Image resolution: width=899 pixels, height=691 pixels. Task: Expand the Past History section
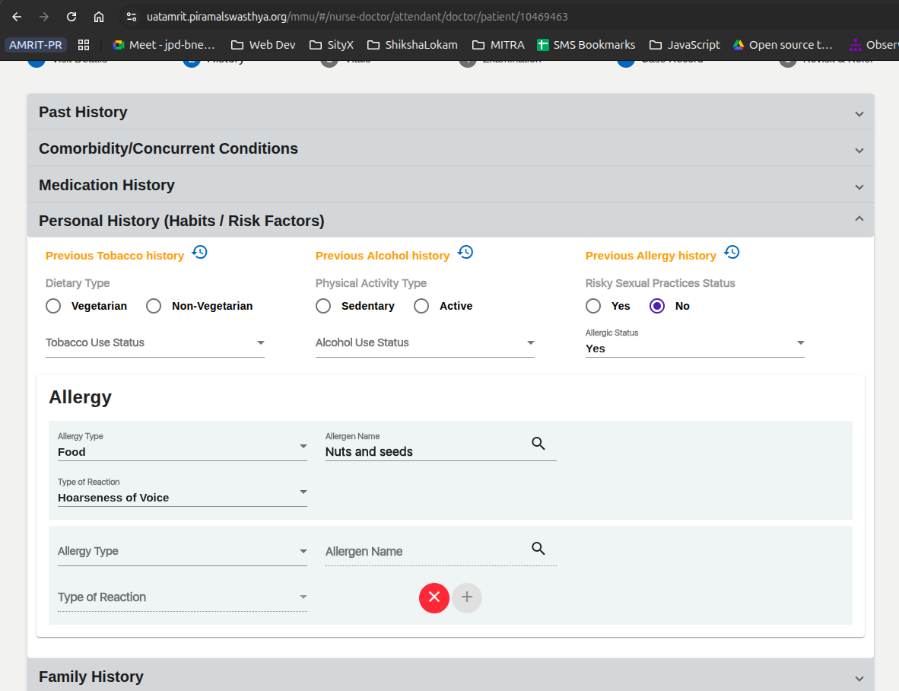click(450, 113)
